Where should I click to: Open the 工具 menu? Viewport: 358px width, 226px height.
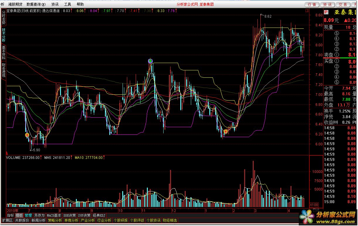pos(67,4)
